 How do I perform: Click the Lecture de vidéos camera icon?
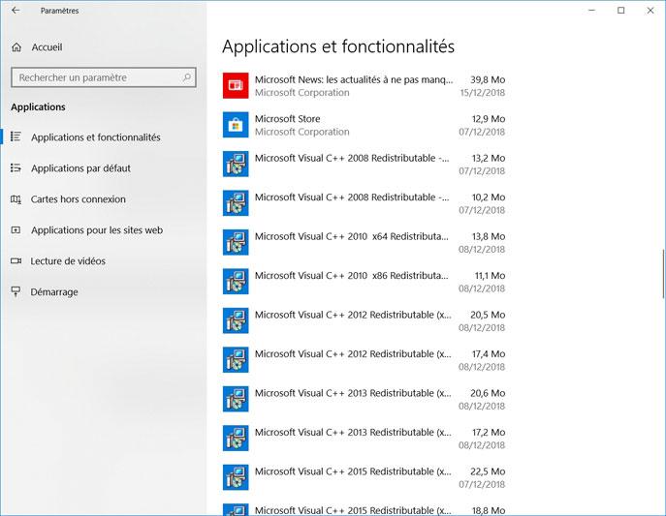[x=16, y=260]
